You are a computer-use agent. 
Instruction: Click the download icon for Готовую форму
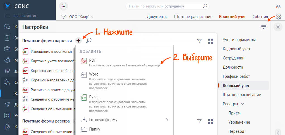[84, 120]
